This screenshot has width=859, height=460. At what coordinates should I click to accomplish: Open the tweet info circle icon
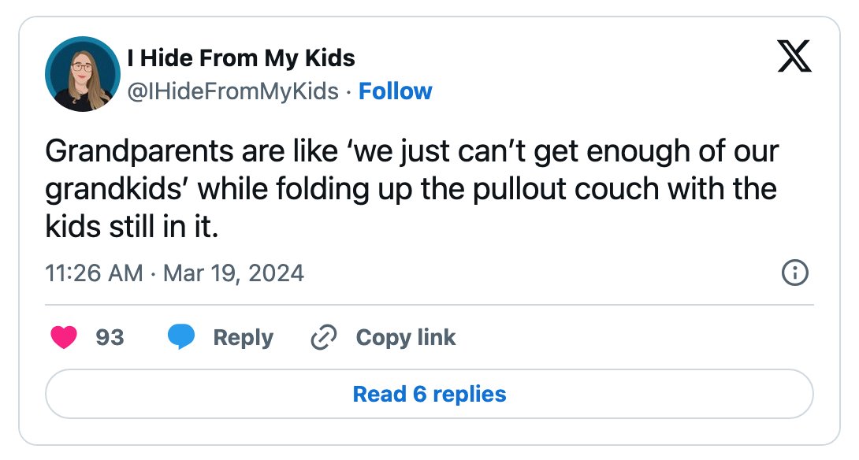click(x=795, y=273)
